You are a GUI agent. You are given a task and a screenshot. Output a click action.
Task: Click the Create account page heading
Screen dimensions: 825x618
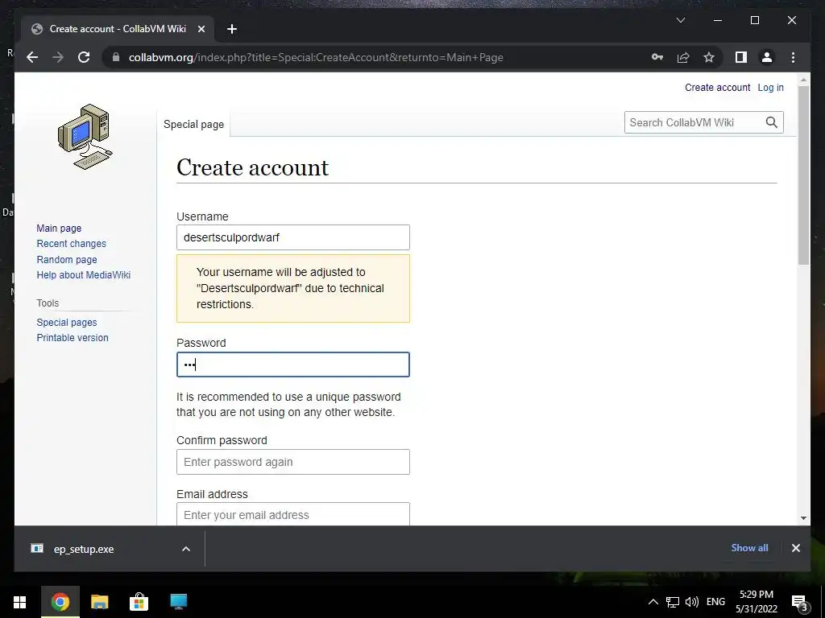pyautogui.click(x=252, y=167)
